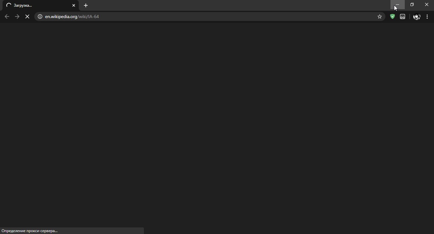Bookmark this page with the star icon
434x234 pixels.
tap(380, 16)
